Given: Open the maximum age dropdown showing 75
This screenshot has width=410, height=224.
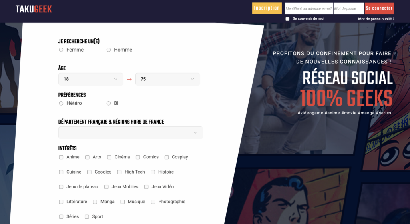Looking at the screenshot, I should [168, 79].
